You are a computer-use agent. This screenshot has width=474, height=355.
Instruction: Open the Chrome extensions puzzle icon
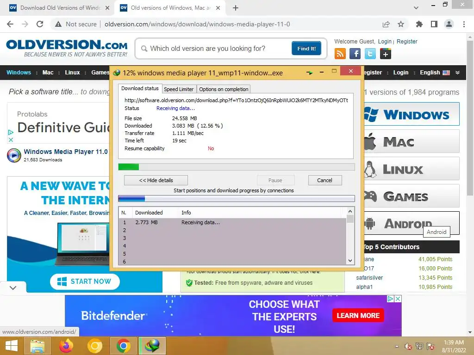pyautogui.click(x=419, y=24)
